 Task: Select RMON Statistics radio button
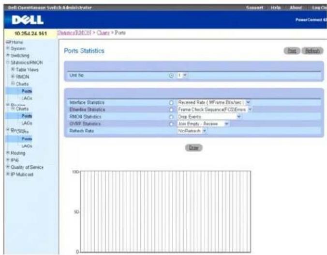click(x=171, y=117)
